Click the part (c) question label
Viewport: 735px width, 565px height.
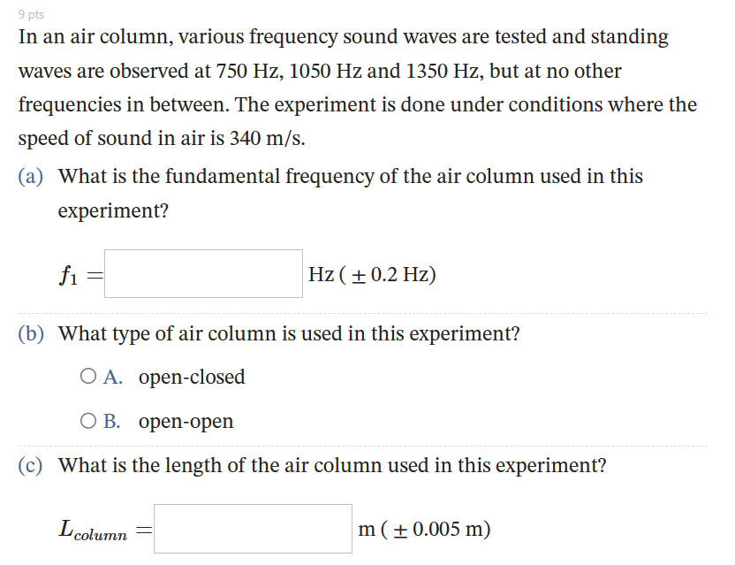(x=29, y=465)
